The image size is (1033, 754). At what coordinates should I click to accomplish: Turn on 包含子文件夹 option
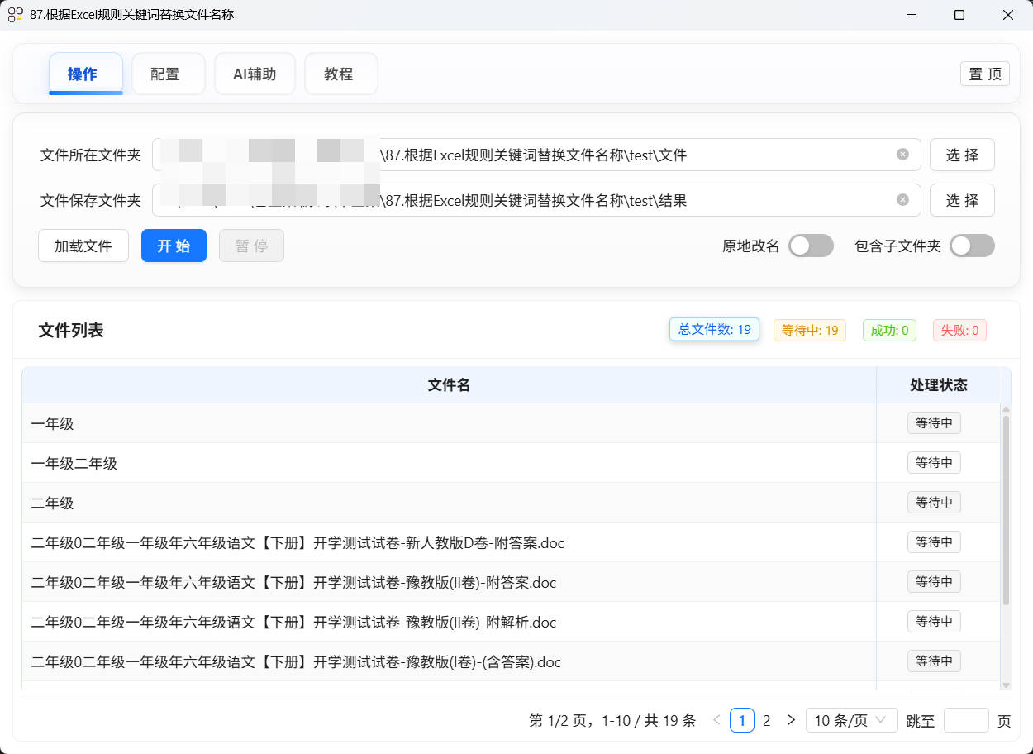[972, 246]
